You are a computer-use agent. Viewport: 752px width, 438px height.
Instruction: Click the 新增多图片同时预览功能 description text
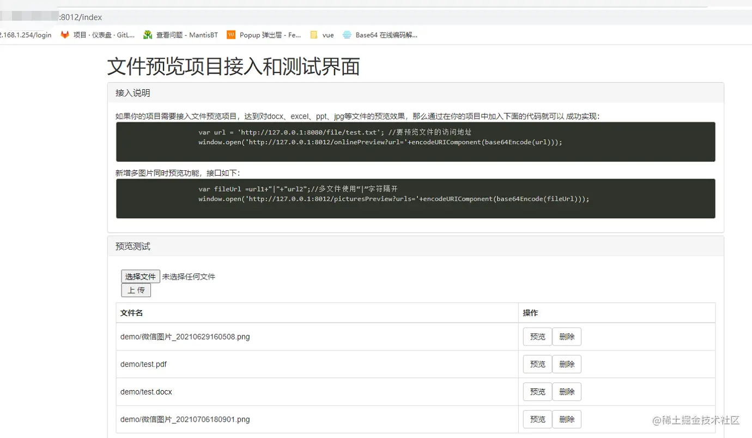click(178, 173)
